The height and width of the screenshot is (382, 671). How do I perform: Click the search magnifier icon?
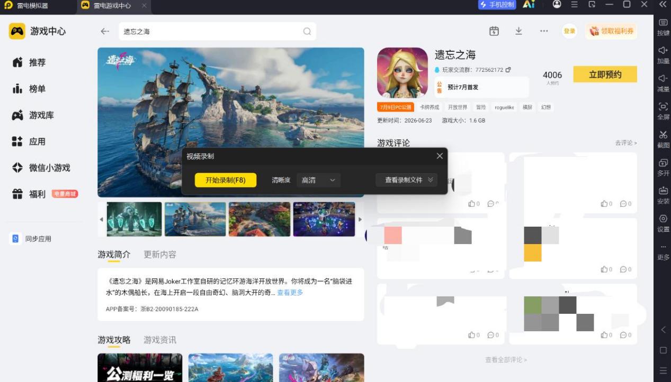[x=307, y=31]
